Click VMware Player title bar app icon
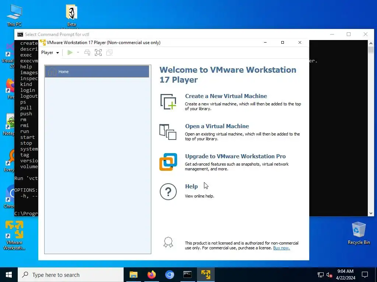377x282 pixels. (x=43, y=43)
